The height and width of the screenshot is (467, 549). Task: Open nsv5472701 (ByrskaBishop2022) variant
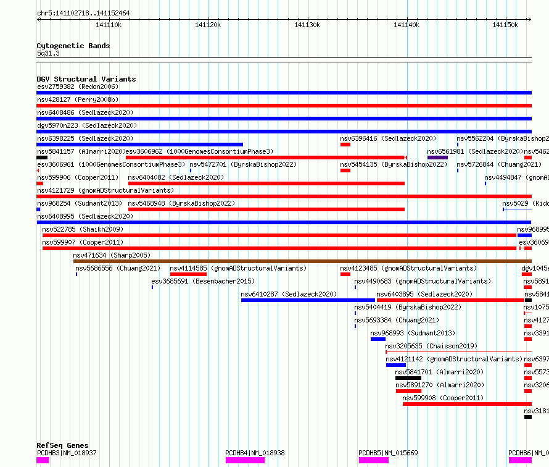click(x=243, y=164)
